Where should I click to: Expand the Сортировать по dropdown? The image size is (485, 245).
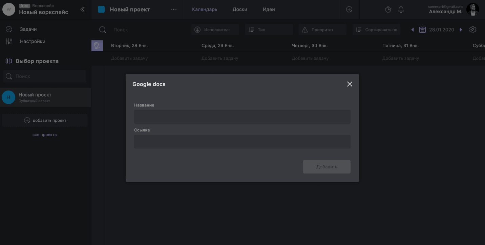(376, 30)
